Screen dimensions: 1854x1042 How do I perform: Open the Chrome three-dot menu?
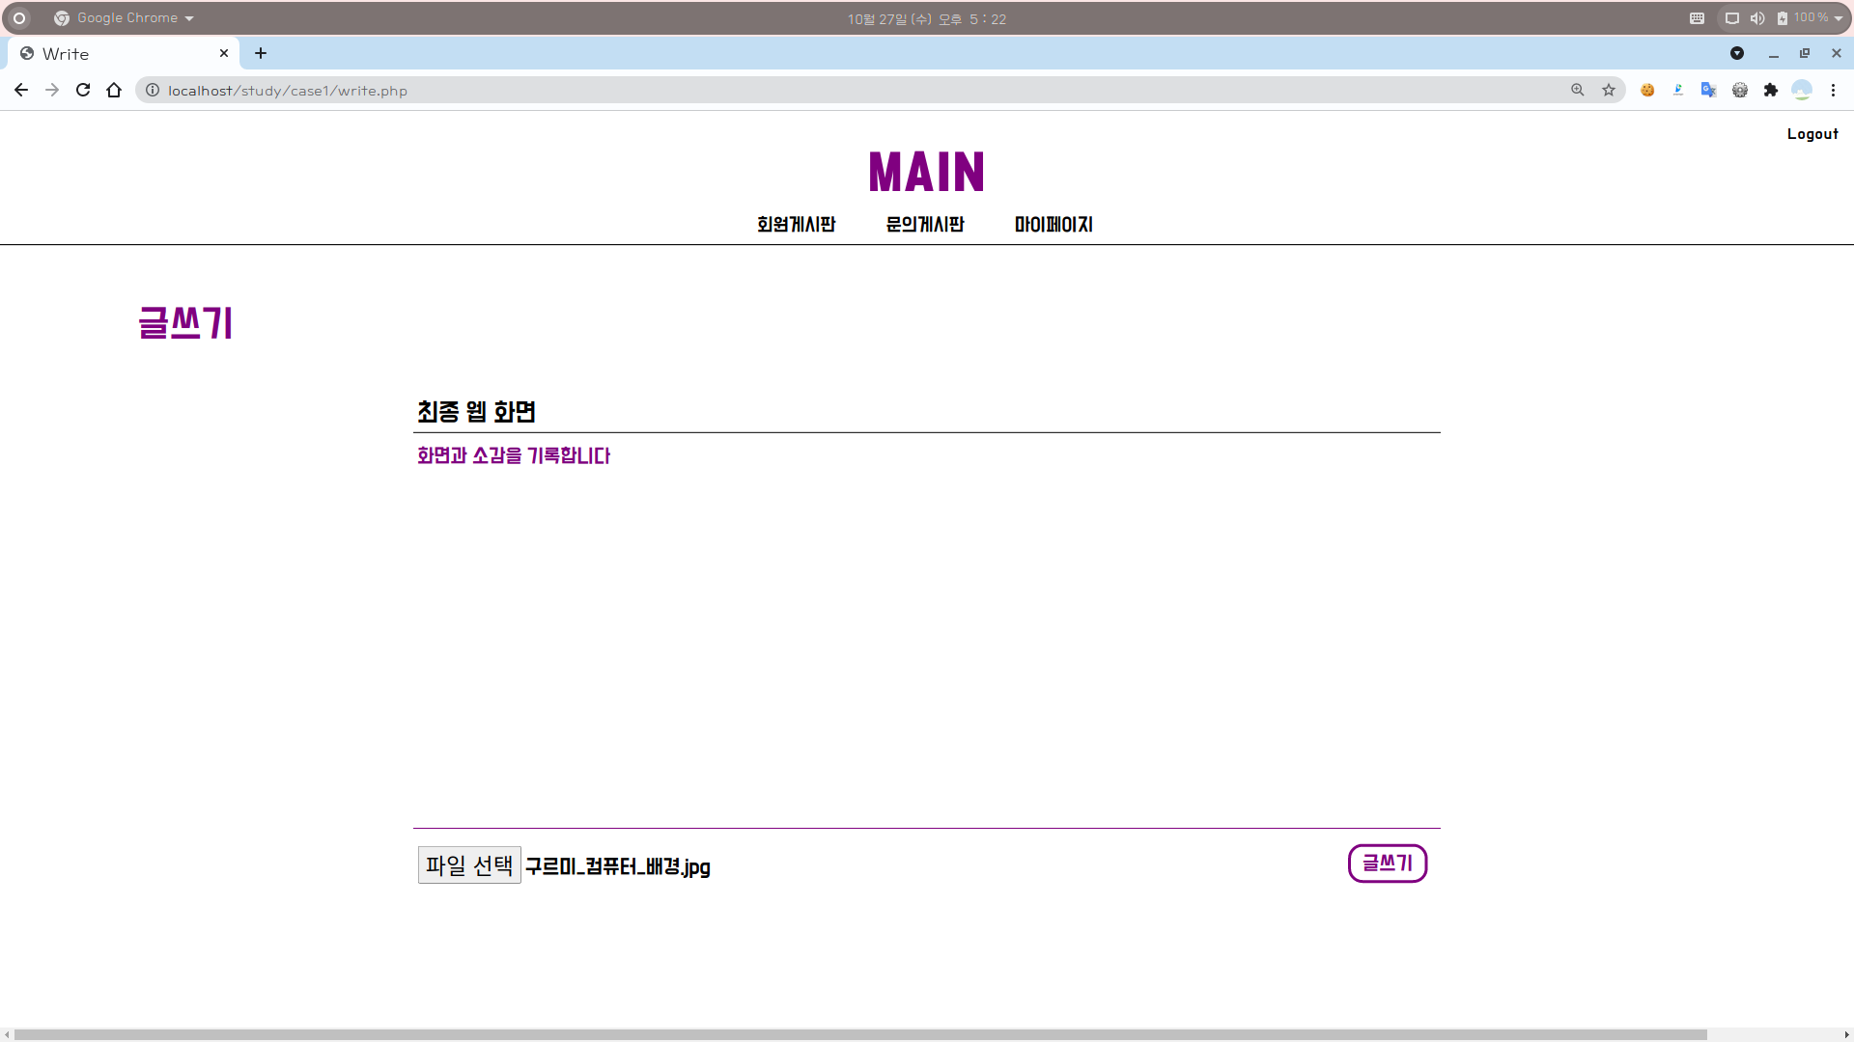click(x=1833, y=90)
